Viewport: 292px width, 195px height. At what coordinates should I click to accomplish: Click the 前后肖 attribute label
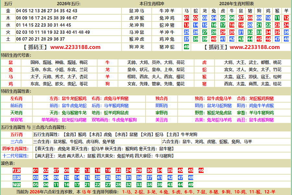[16, 105]
